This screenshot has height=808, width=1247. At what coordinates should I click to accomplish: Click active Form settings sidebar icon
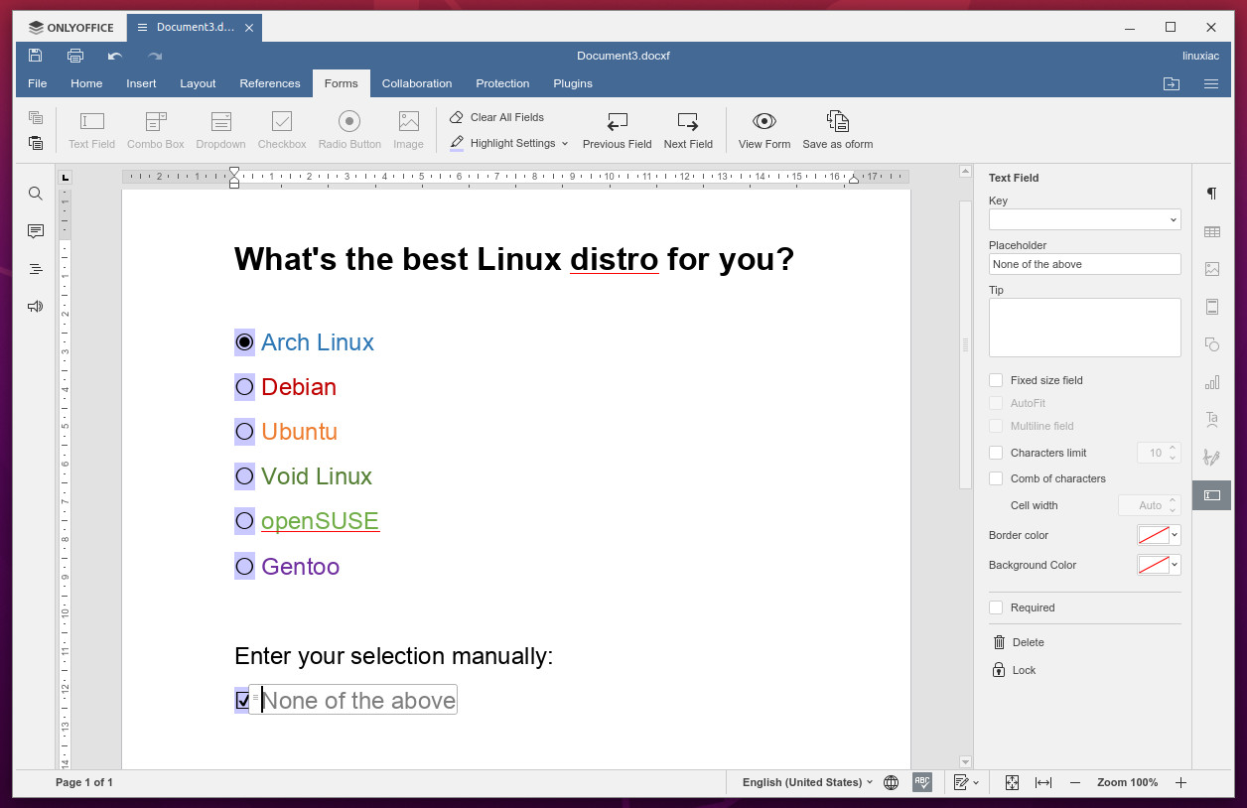tap(1211, 494)
